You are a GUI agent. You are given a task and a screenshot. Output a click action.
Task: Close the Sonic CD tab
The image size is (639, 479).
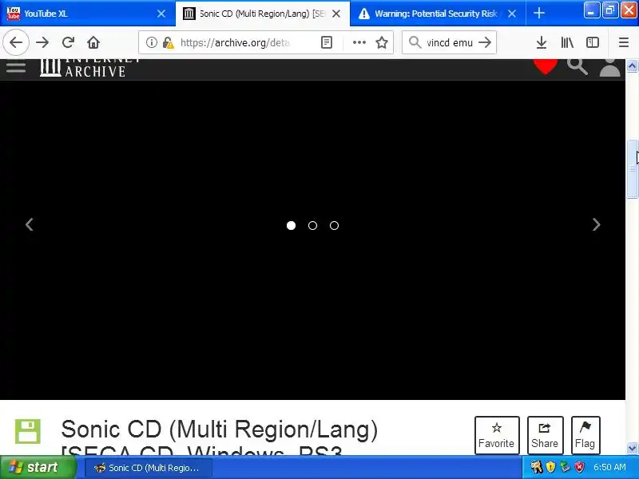click(x=336, y=14)
